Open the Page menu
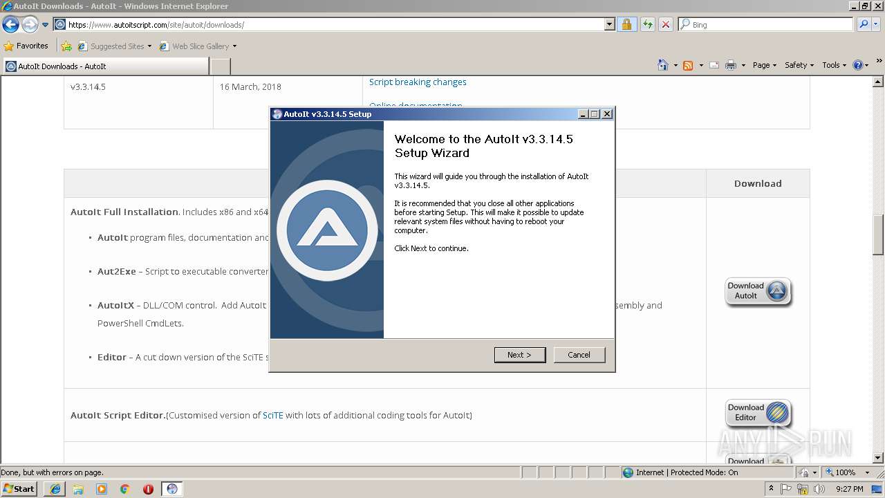 pos(765,65)
